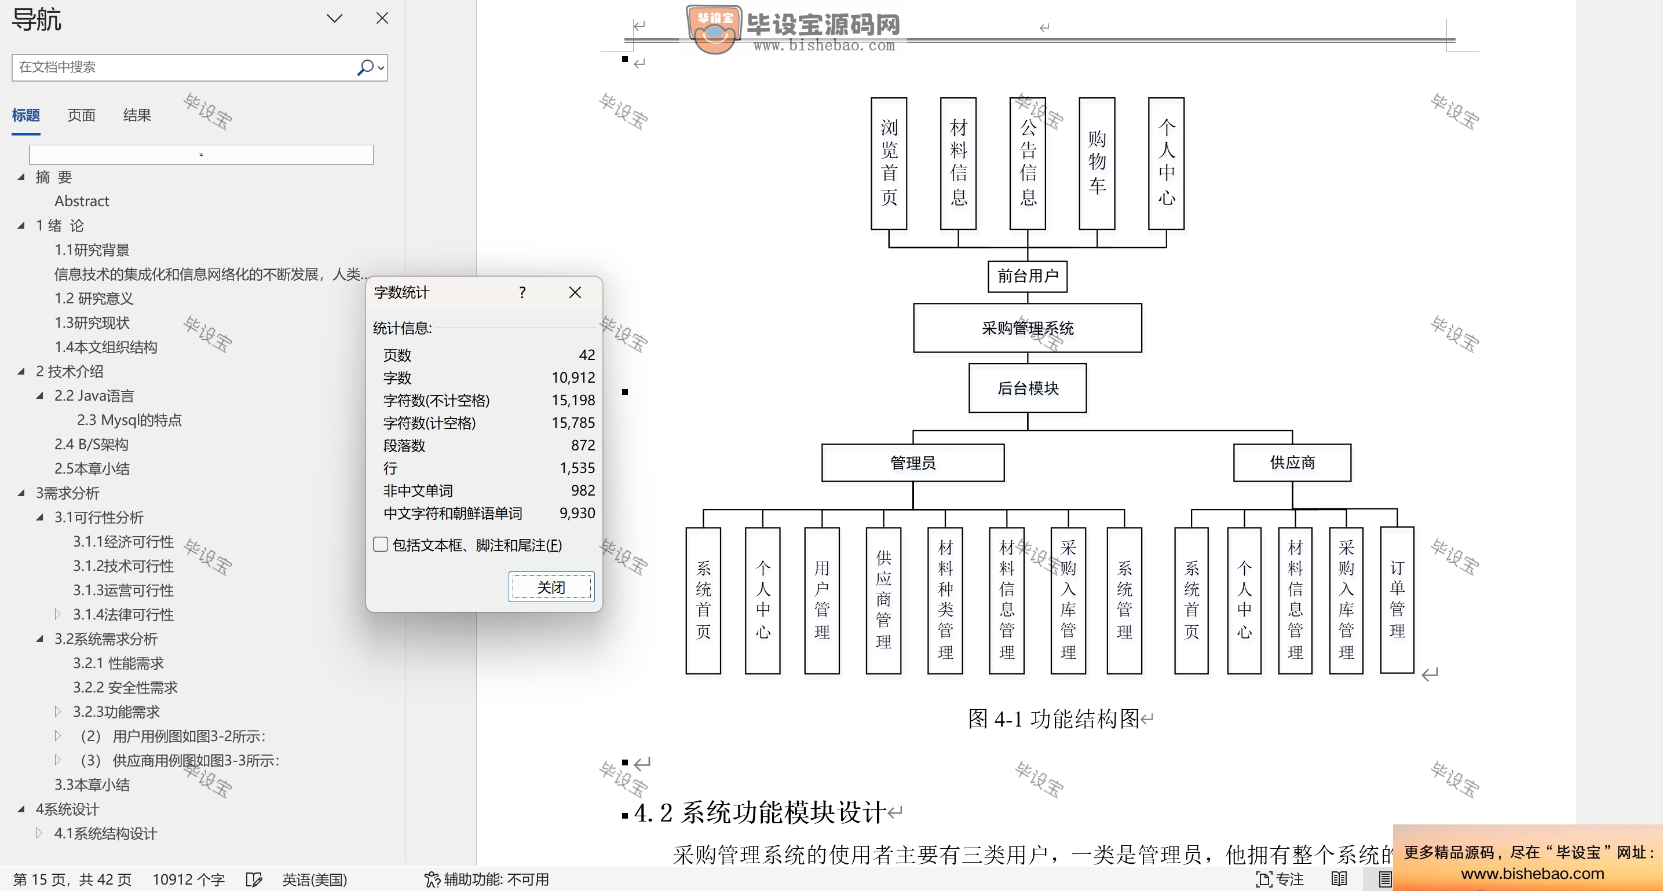This screenshot has height=891, width=1663.
Task: Open the search options dropdown arrow
Action: click(x=381, y=68)
